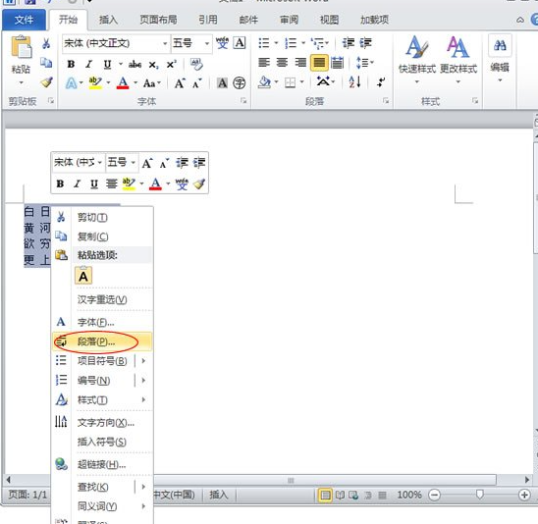Select the Format Painter brush in ribbon

click(46, 82)
